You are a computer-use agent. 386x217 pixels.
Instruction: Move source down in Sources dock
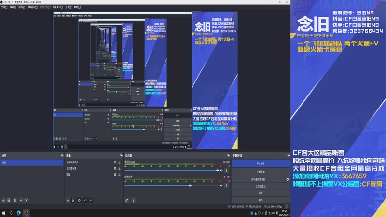[x=91, y=200]
